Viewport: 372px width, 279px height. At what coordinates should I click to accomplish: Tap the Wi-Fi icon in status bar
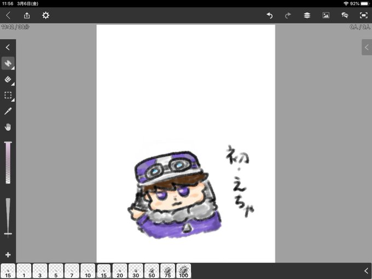point(346,4)
